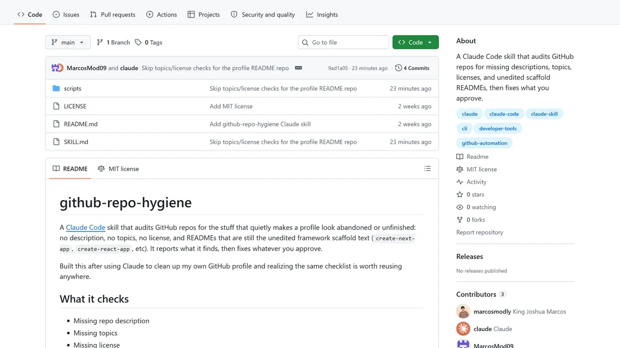
Task: Open the 0 Tags link
Action: tap(149, 42)
